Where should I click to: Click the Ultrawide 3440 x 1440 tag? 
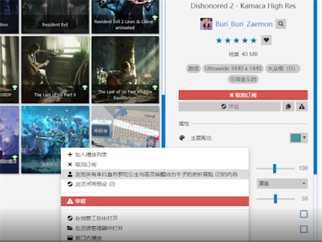click(x=233, y=69)
